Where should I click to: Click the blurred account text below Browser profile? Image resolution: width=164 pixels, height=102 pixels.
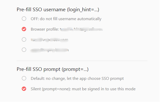coord(49,40)
